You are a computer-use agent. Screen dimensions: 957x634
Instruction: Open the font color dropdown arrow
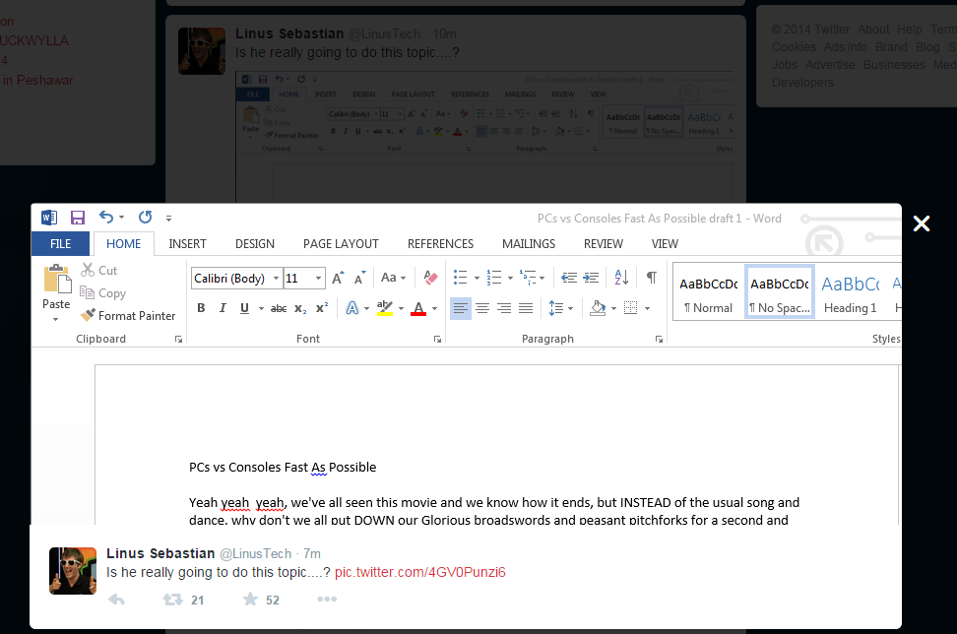(x=434, y=309)
